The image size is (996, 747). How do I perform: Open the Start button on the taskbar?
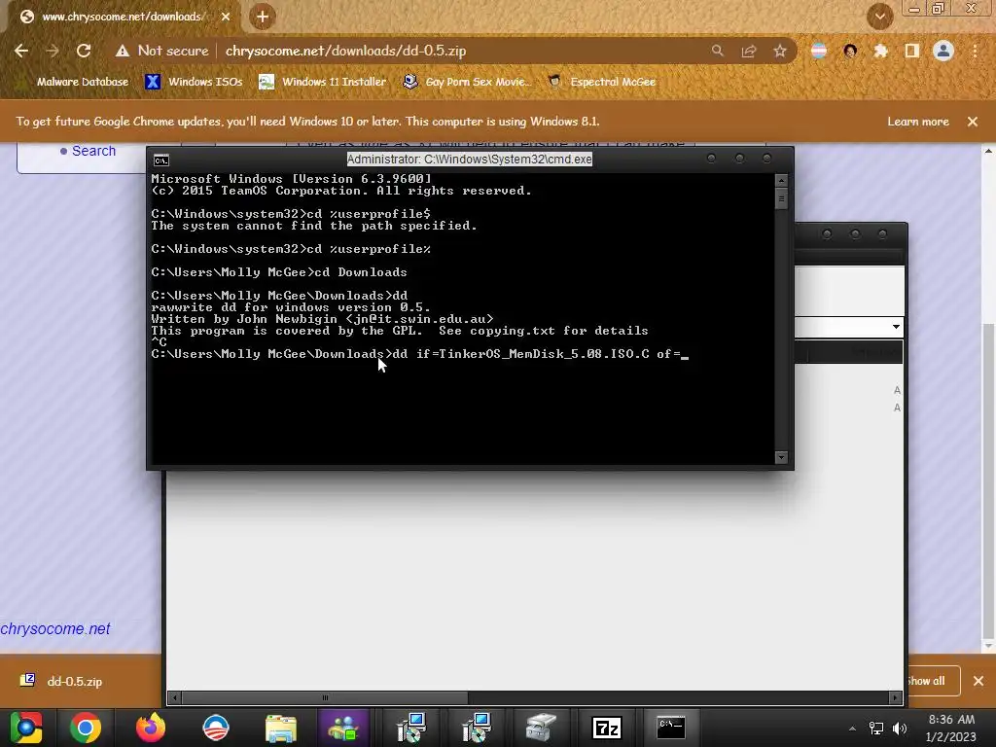point(26,728)
